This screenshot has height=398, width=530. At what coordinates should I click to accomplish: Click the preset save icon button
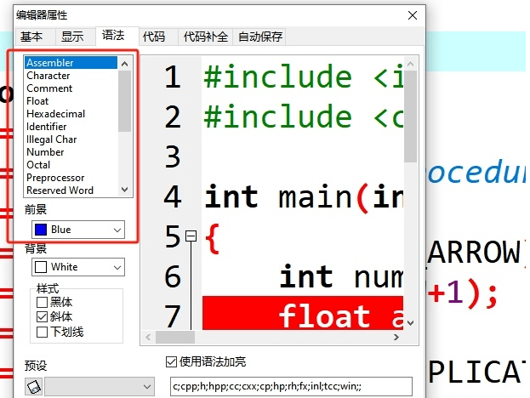pyautogui.click(x=34, y=387)
